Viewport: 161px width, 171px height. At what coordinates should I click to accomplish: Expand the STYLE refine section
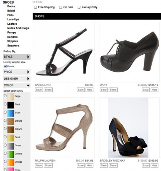(x=17, y=57)
